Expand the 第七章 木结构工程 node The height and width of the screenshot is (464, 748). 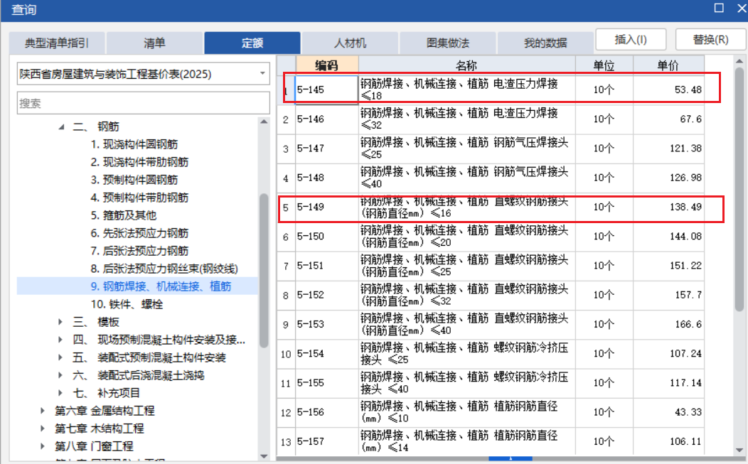[41, 427]
